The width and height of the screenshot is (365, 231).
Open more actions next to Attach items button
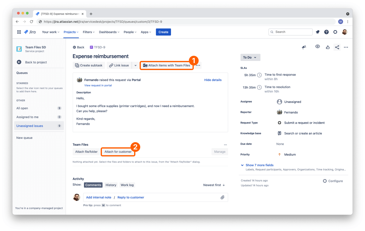click(x=198, y=65)
